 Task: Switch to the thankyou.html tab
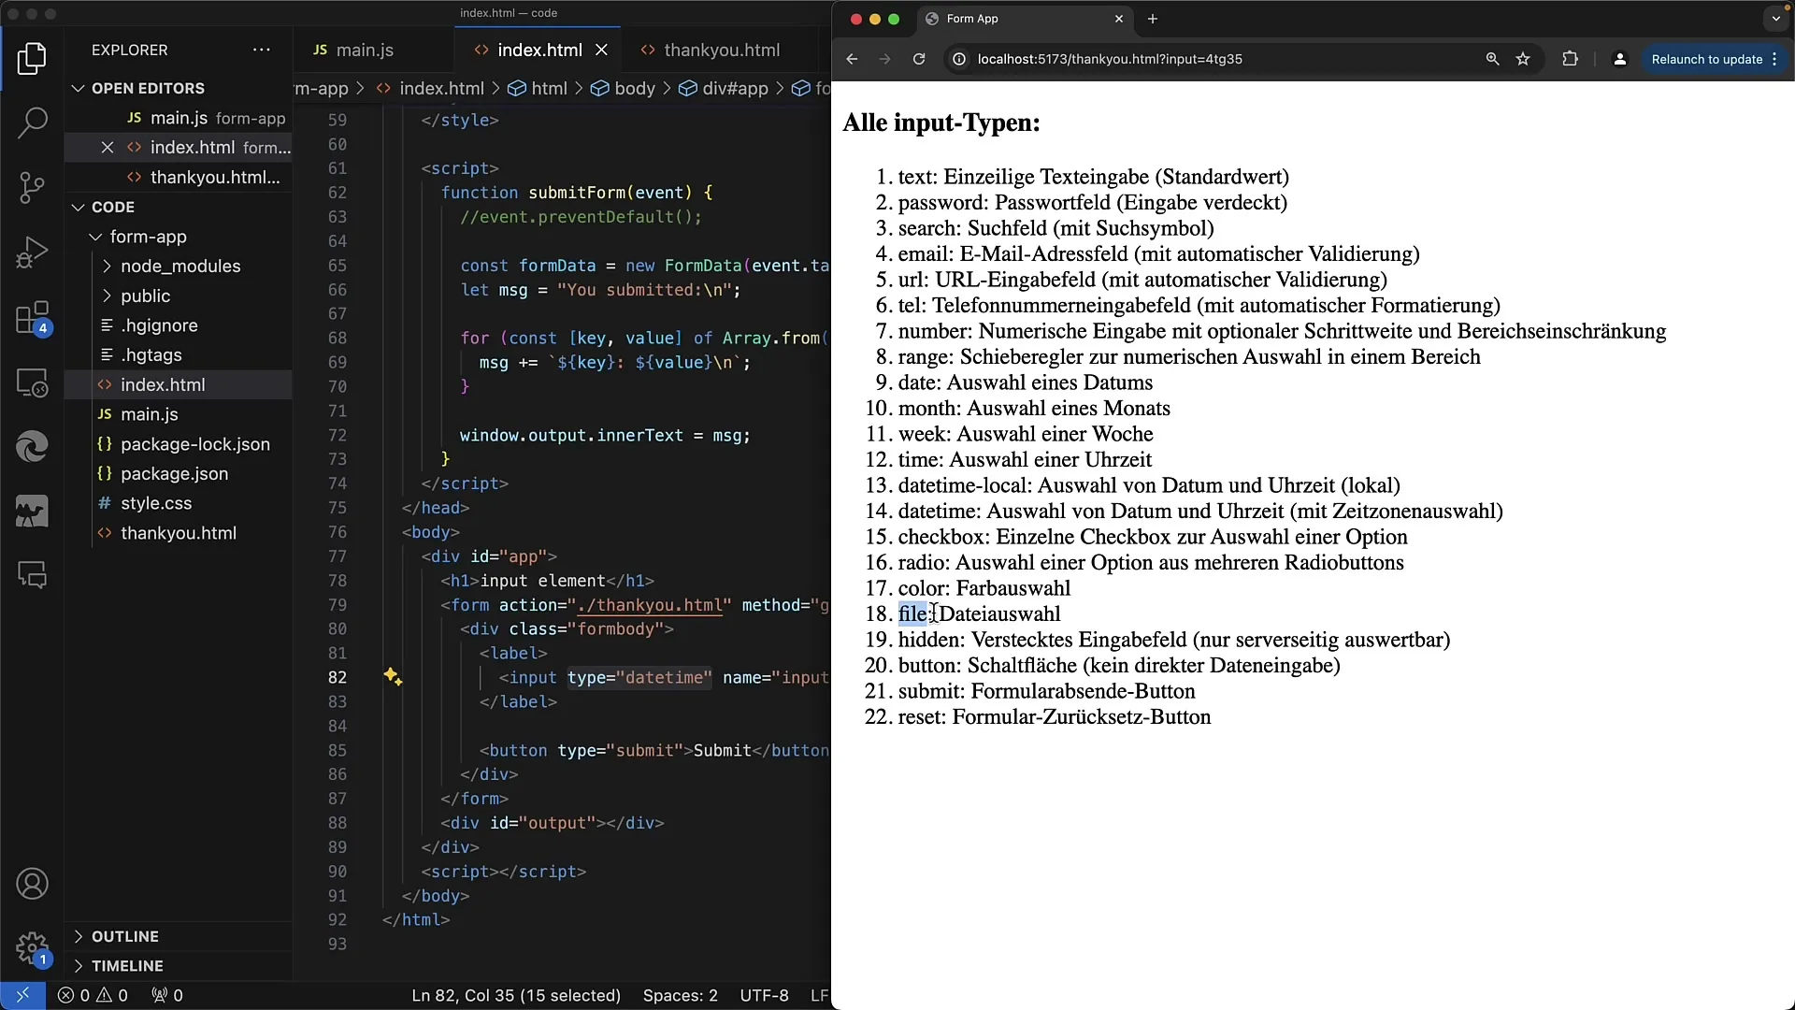[x=721, y=50]
